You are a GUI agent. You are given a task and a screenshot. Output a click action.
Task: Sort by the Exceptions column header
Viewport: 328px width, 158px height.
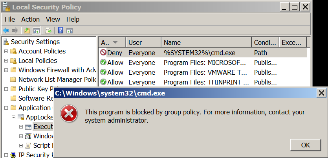coord(293,42)
